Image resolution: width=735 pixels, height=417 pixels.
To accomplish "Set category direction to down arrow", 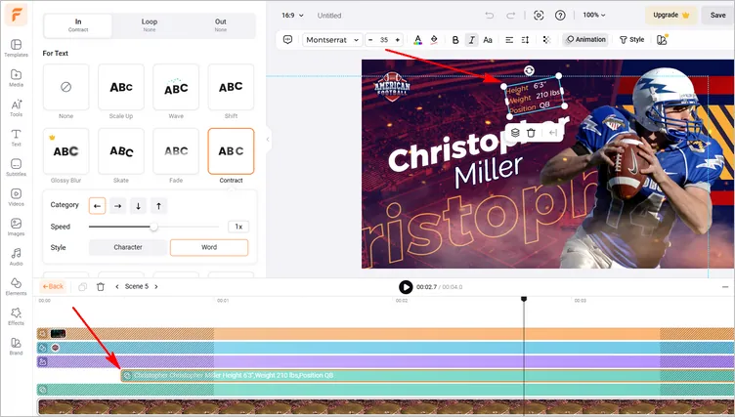I will [x=138, y=206].
